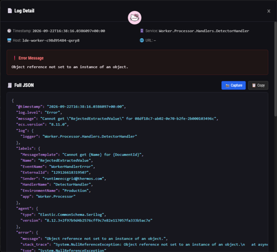Click the "MessageTemplate" JSON line
277x252 pixels.
[82, 155]
